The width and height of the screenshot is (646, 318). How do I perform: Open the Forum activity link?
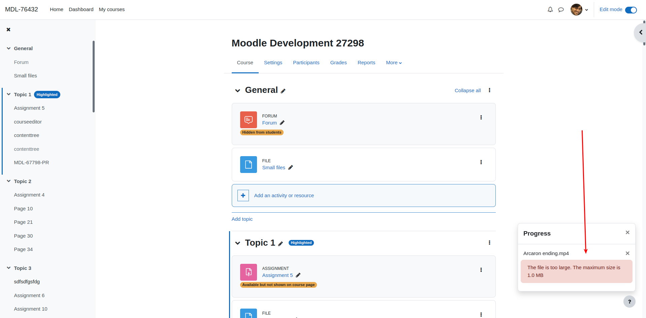coord(269,123)
